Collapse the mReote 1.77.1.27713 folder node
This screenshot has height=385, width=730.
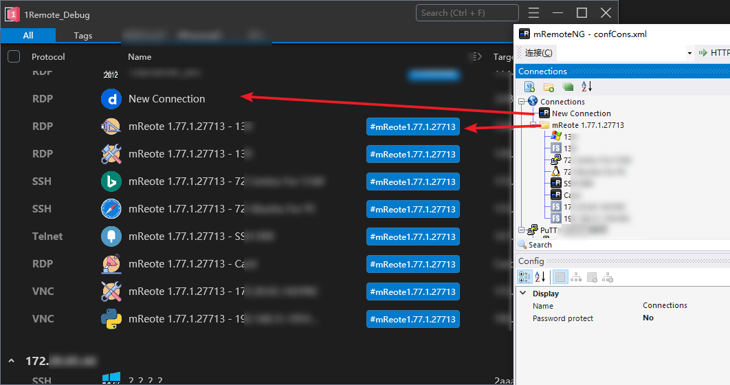coord(533,124)
